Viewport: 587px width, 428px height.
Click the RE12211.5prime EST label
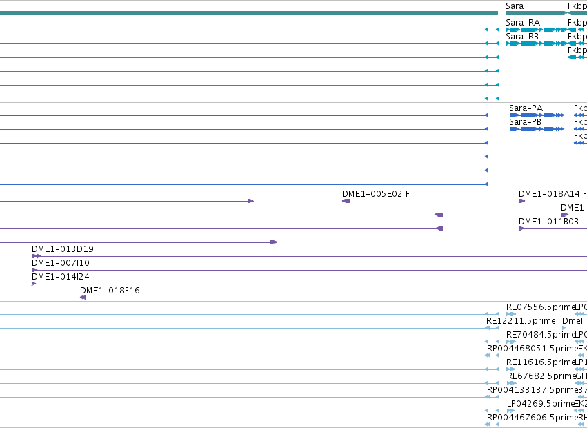(521, 321)
